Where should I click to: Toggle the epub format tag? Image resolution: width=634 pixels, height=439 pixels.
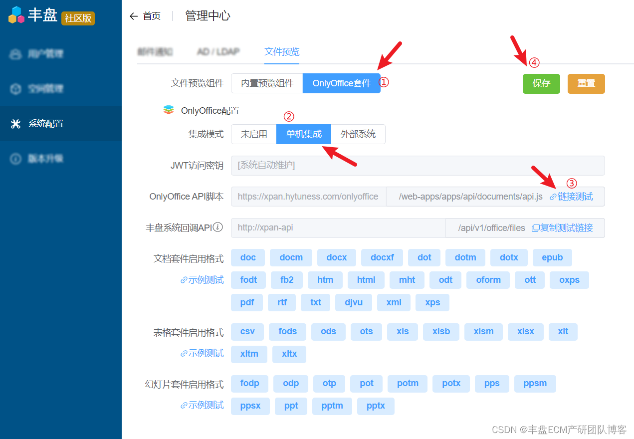(x=552, y=257)
